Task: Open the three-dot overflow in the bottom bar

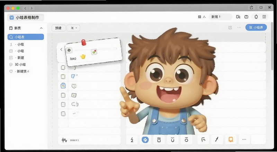Action: point(244,140)
